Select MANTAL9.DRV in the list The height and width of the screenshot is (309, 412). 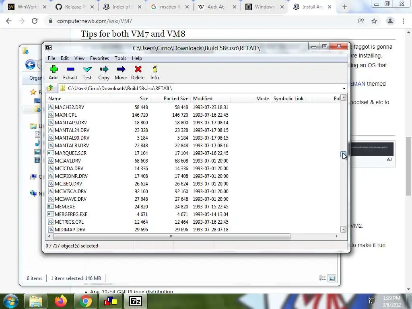(x=71, y=122)
